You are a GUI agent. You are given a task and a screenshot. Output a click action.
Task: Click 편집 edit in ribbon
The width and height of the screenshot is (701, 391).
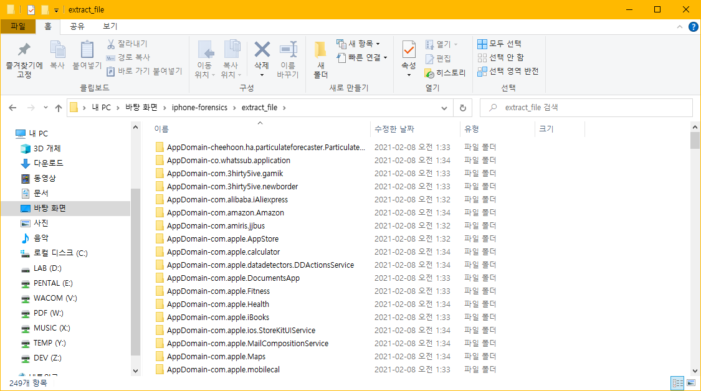[438, 59]
